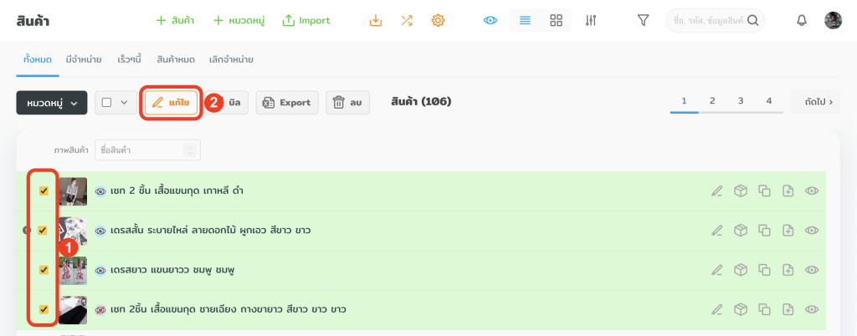Click duplicate icon on เดรสยาว แขนยาวว row

764,270
